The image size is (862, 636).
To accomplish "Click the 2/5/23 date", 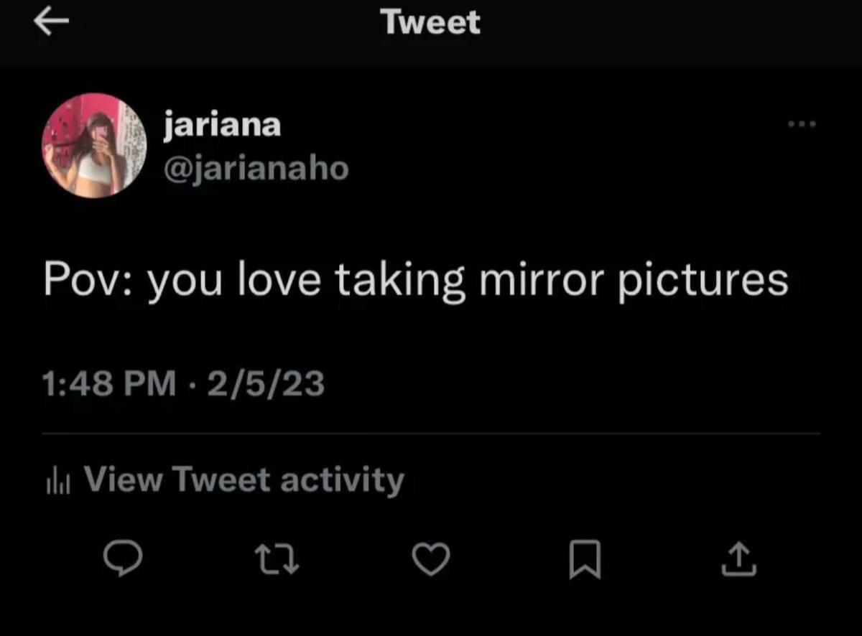I will (267, 385).
